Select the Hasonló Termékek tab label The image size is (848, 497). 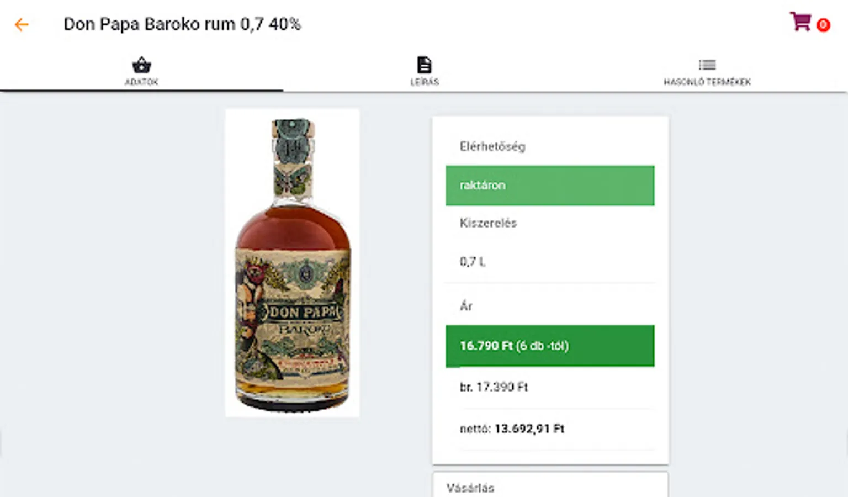(x=707, y=82)
